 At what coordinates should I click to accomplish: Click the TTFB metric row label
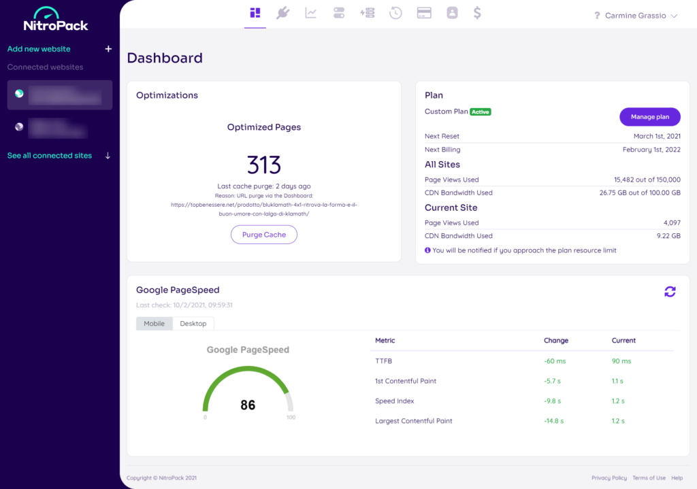pyautogui.click(x=384, y=361)
